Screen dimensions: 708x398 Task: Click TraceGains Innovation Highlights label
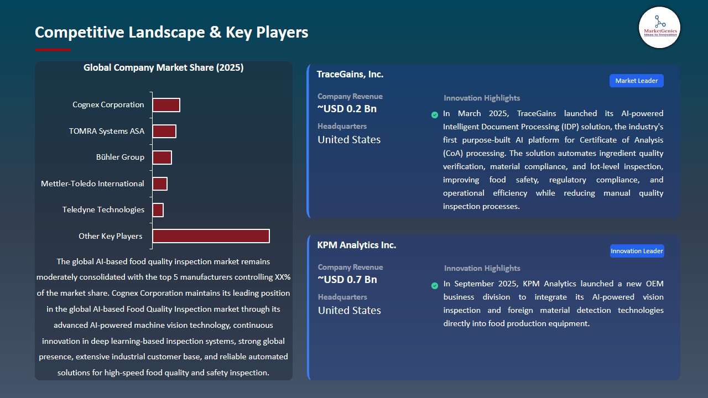click(482, 98)
